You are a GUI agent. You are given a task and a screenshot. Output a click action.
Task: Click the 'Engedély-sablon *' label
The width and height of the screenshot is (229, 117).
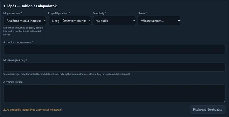coord(59,13)
